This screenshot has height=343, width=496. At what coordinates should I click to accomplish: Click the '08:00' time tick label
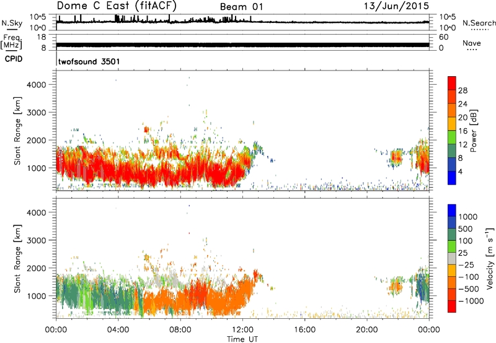click(x=180, y=330)
